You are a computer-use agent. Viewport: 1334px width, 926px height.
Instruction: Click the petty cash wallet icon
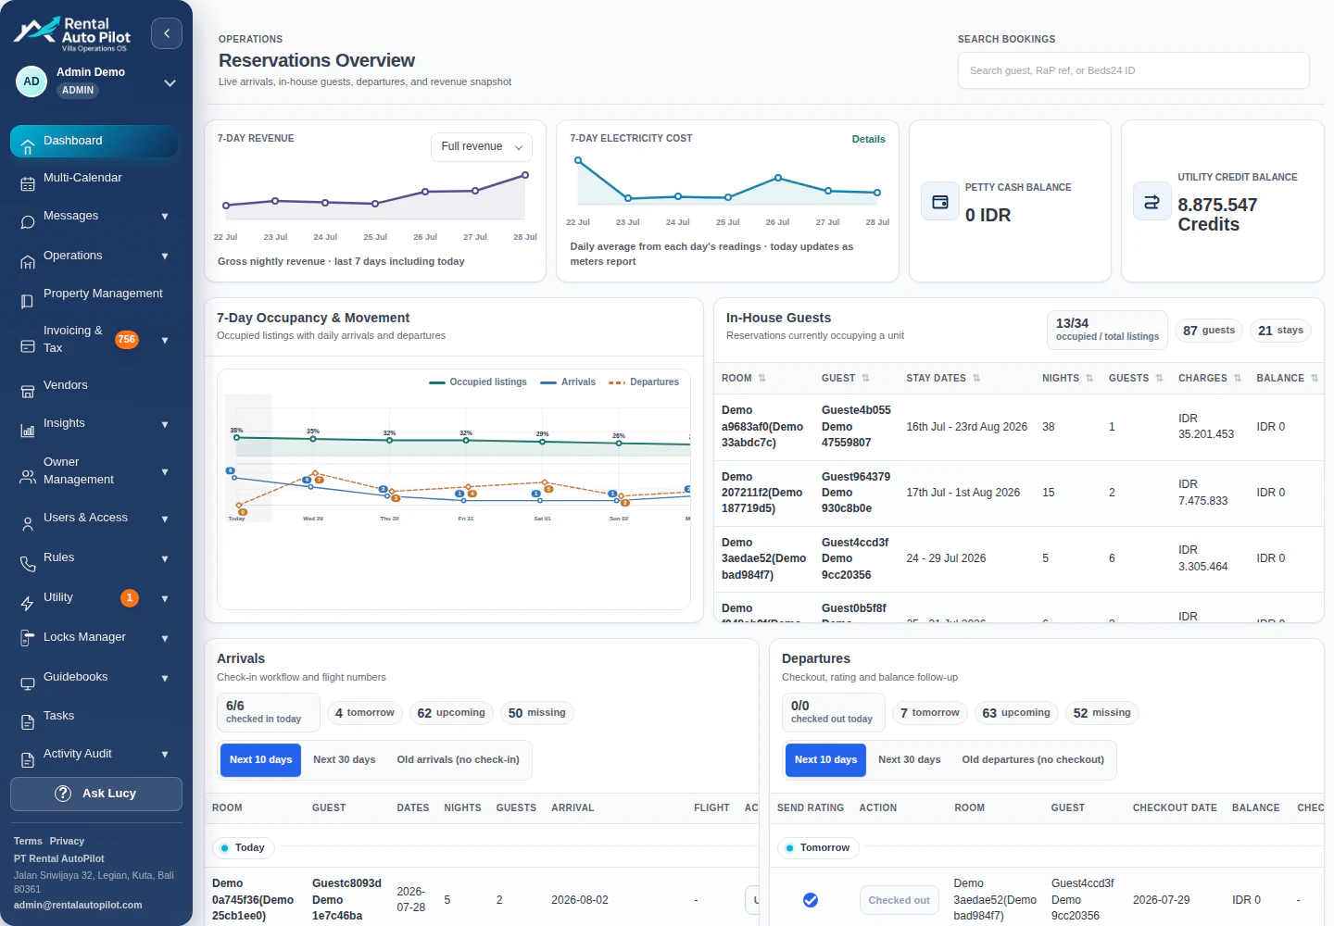click(x=940, y=202)
